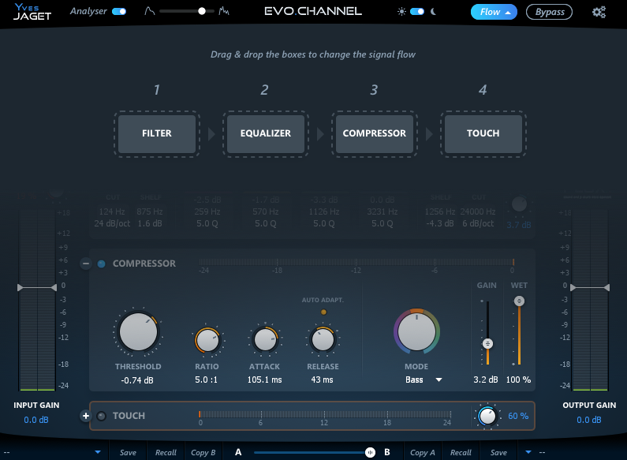Click the attack value 105.1 ms

265,380
